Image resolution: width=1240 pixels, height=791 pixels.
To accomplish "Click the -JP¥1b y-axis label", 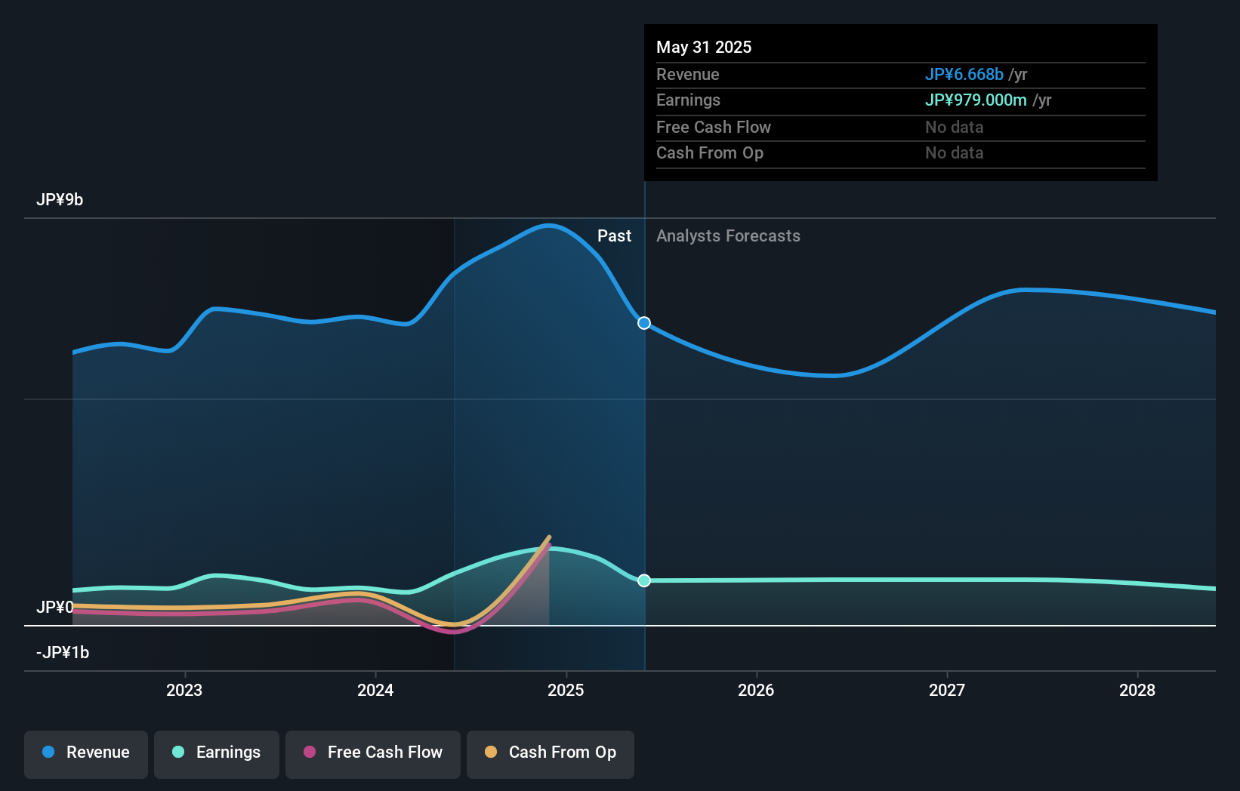I will click(x=63, y=652).
